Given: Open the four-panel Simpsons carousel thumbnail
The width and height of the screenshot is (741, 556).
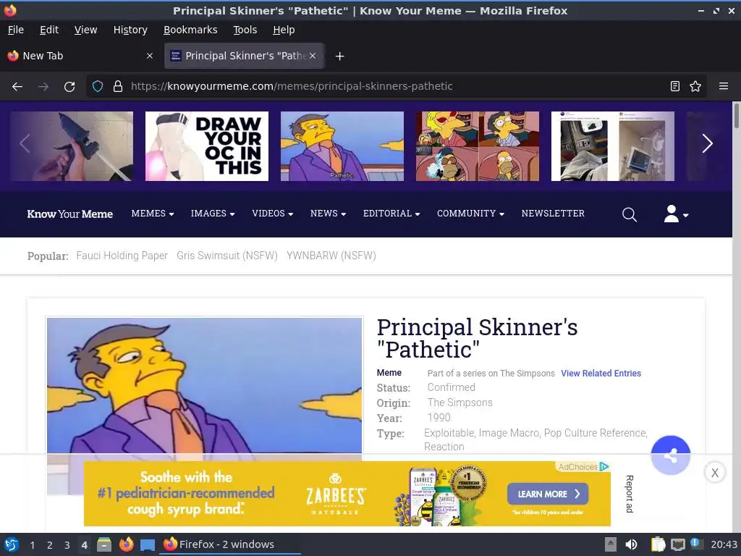Looking at the screenshot, I should click(478, 146).
